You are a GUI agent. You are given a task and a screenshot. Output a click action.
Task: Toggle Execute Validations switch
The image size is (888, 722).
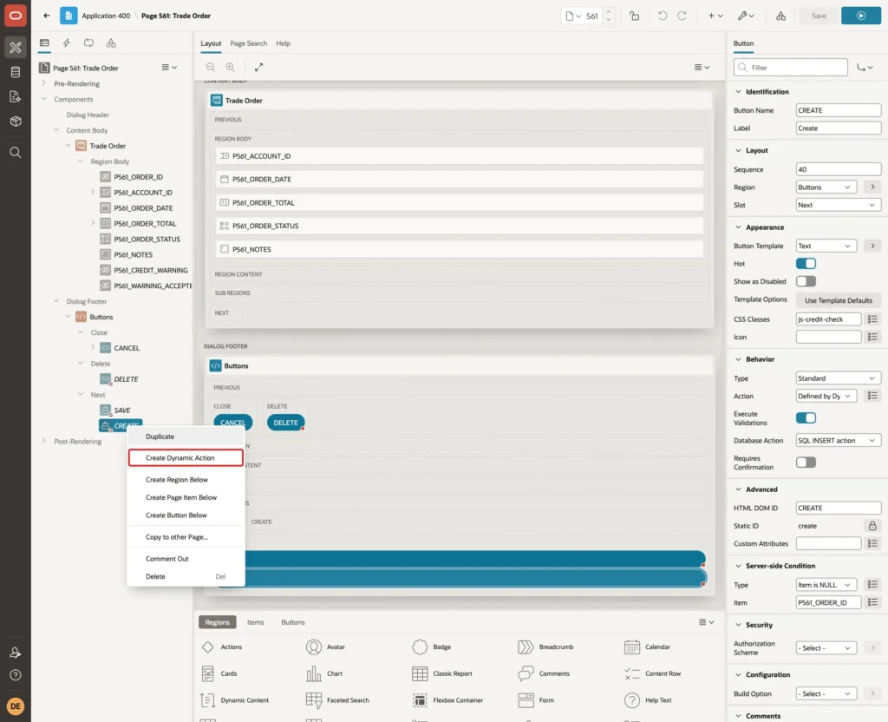(x=806, y=417)
